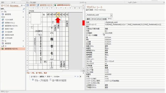Click the 並べ替えの追加 sort icon
Image resolution: width=166 pixels, height=93 pixels.
point(51,80)
